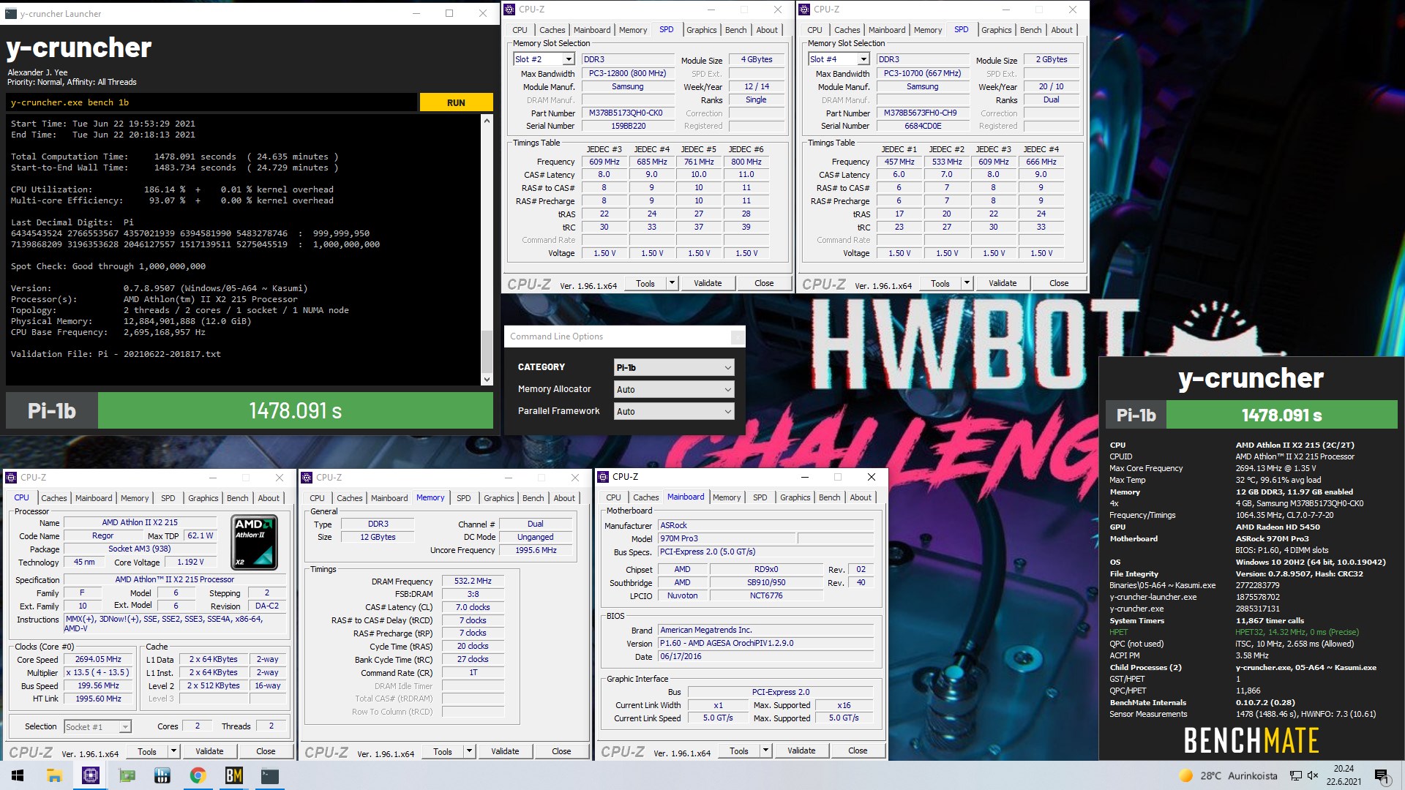
Task: Click title icon of CPU-Z Slot #2 window
Action: [511, 10]
